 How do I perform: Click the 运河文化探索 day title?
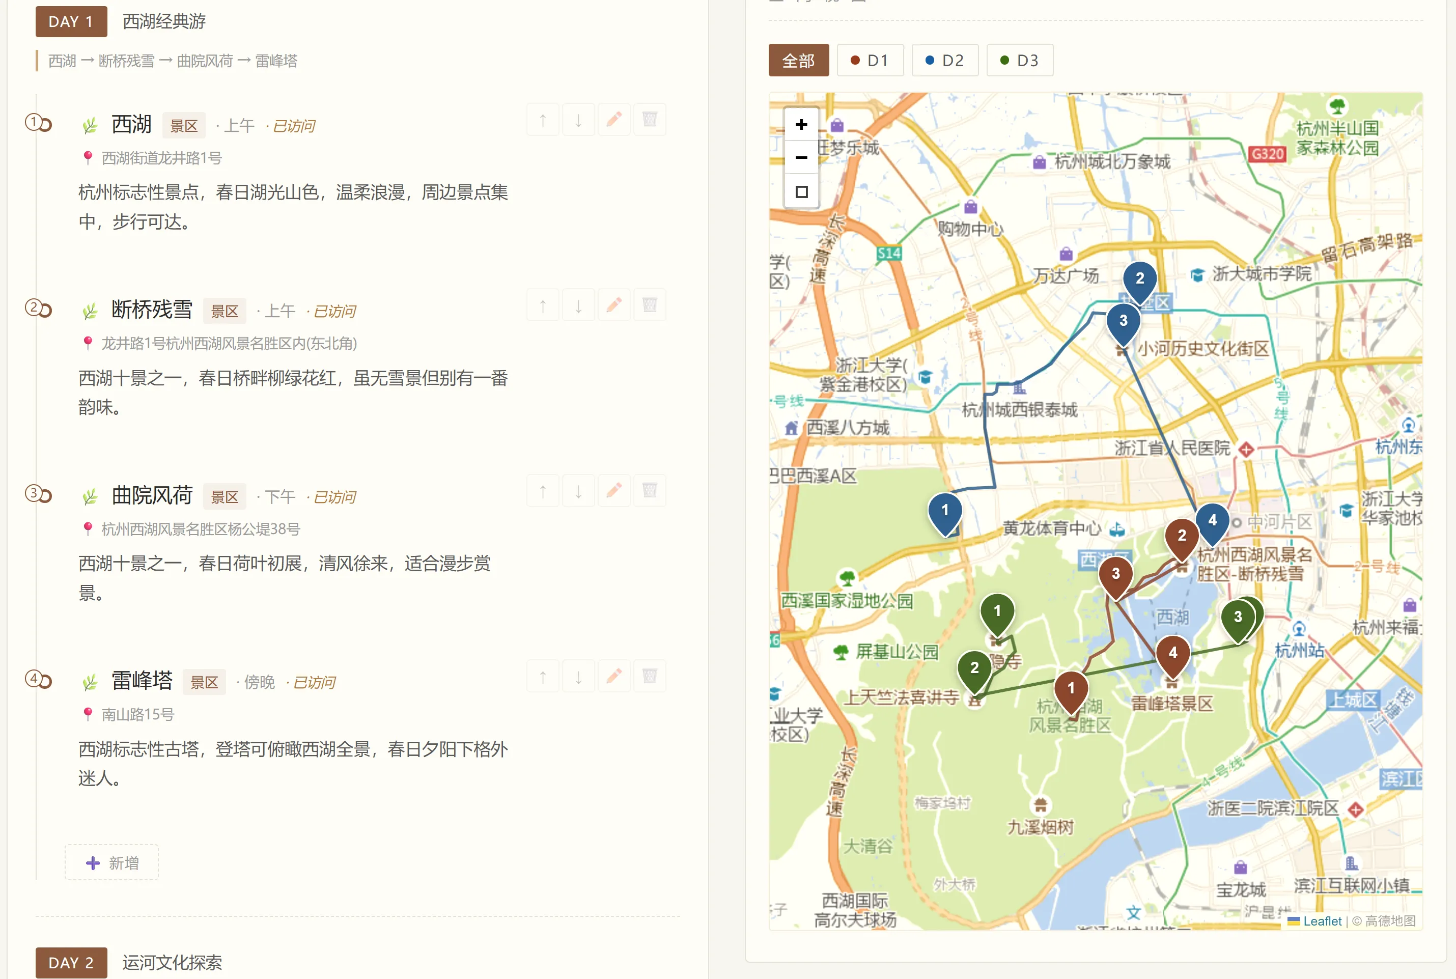172,963
